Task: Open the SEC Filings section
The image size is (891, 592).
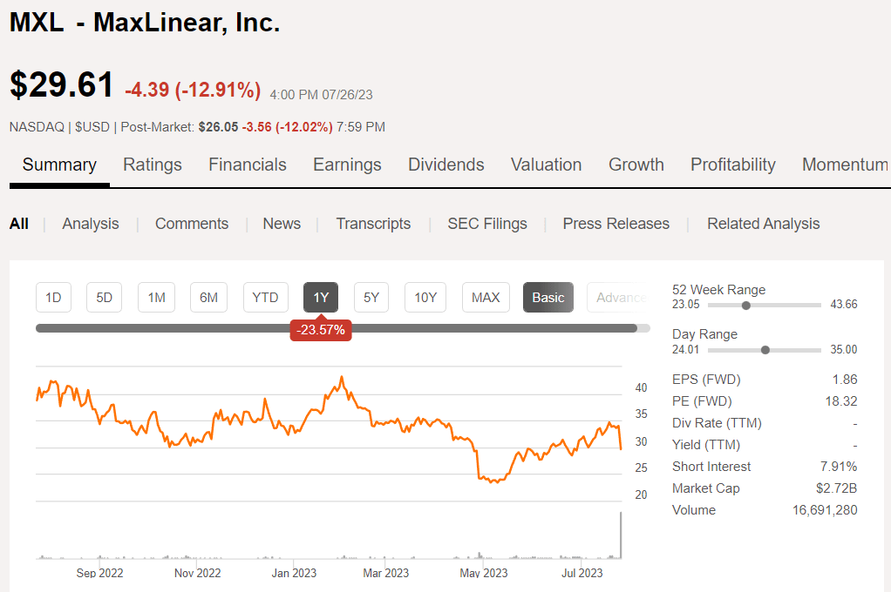Action: pyautogui.click(x=486, y=224)
